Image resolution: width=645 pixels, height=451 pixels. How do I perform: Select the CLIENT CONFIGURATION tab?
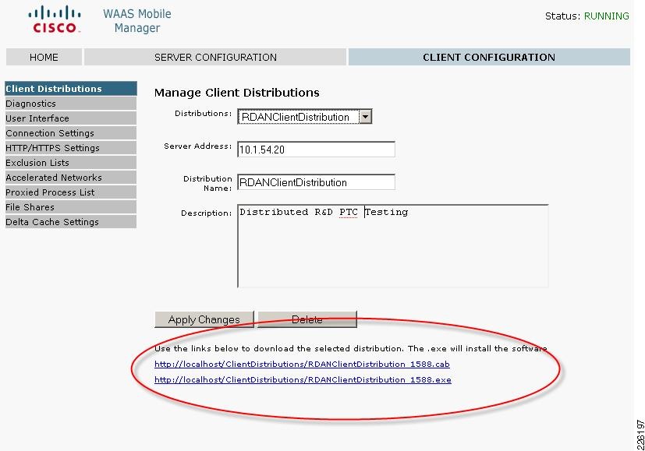489,57
